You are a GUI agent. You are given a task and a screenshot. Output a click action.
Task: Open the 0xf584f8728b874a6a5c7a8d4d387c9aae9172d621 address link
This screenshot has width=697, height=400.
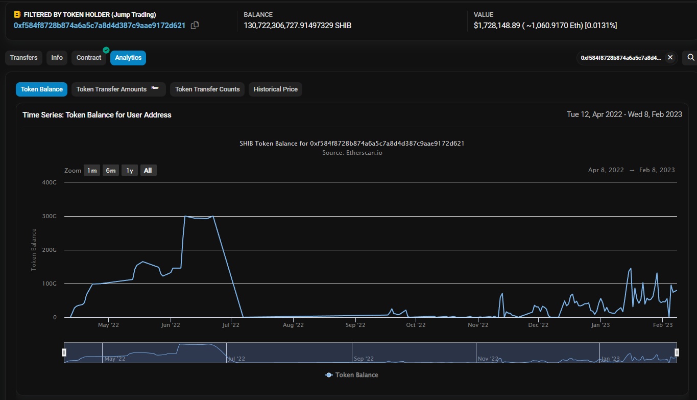(100, 25)
